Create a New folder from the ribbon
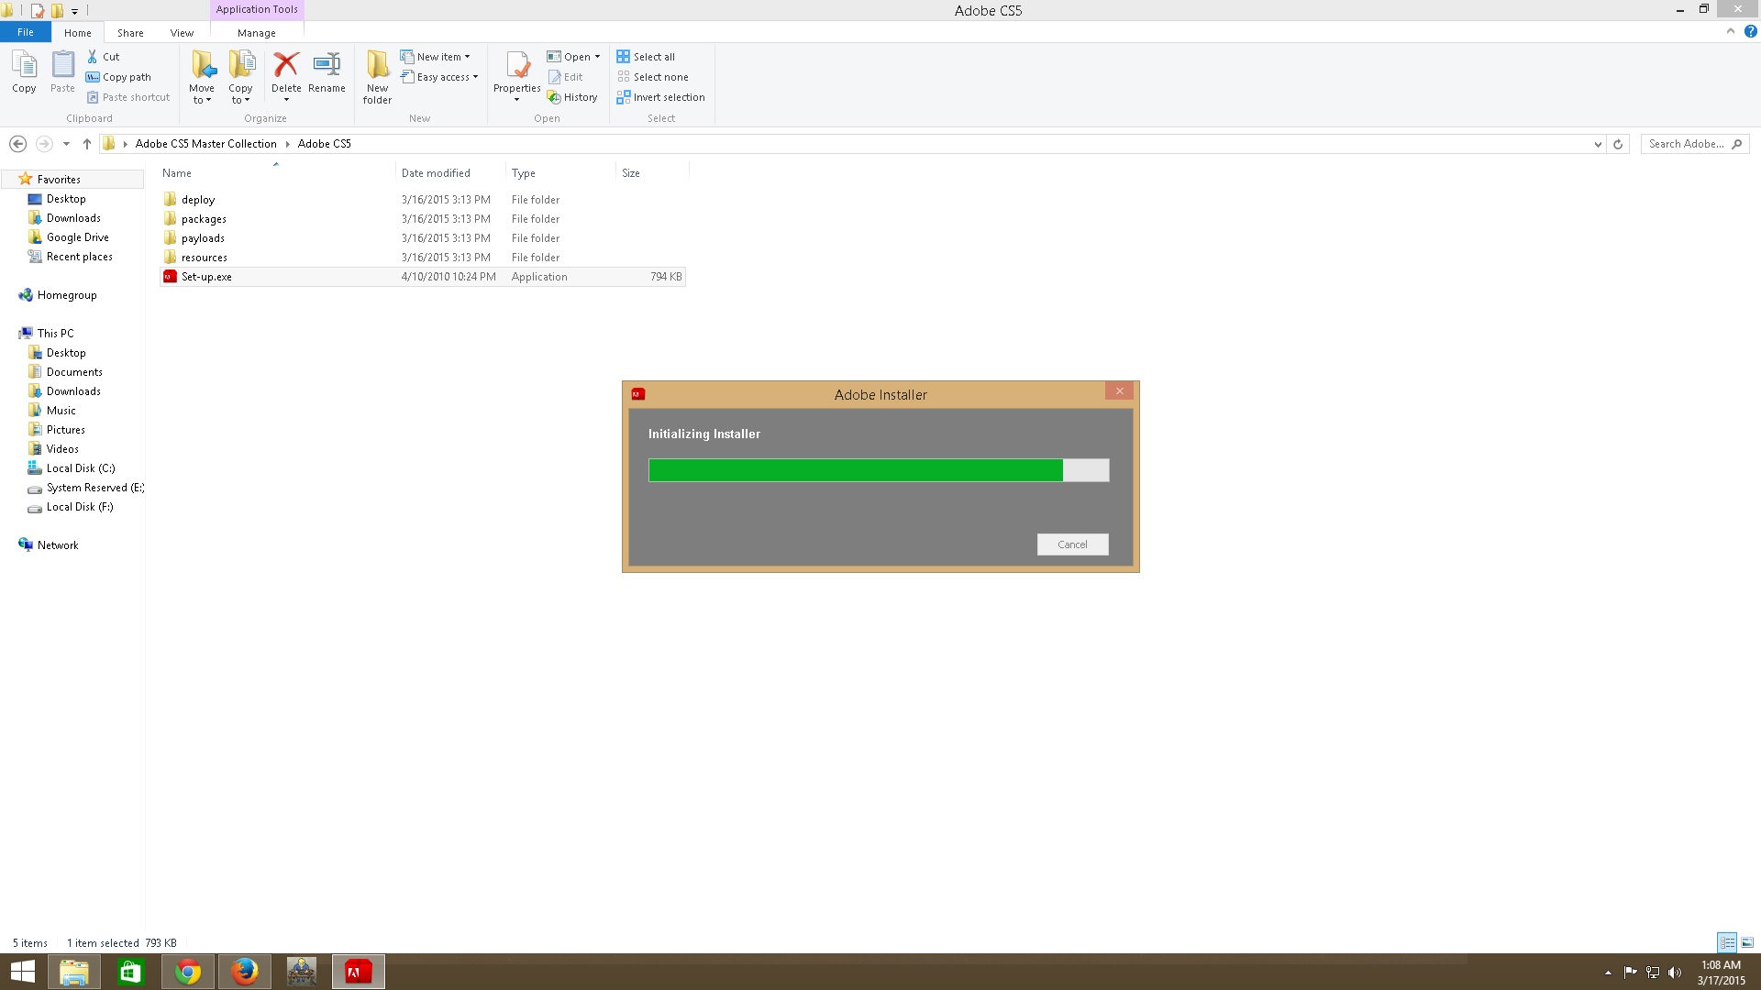This screenshot has width=1761, height=990. (377, 77)
